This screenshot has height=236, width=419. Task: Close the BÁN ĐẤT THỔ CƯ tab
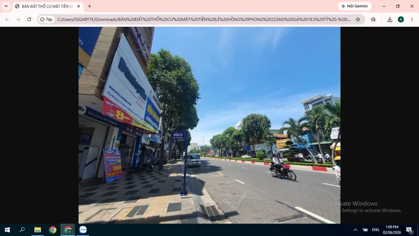(x=79, y=6)
